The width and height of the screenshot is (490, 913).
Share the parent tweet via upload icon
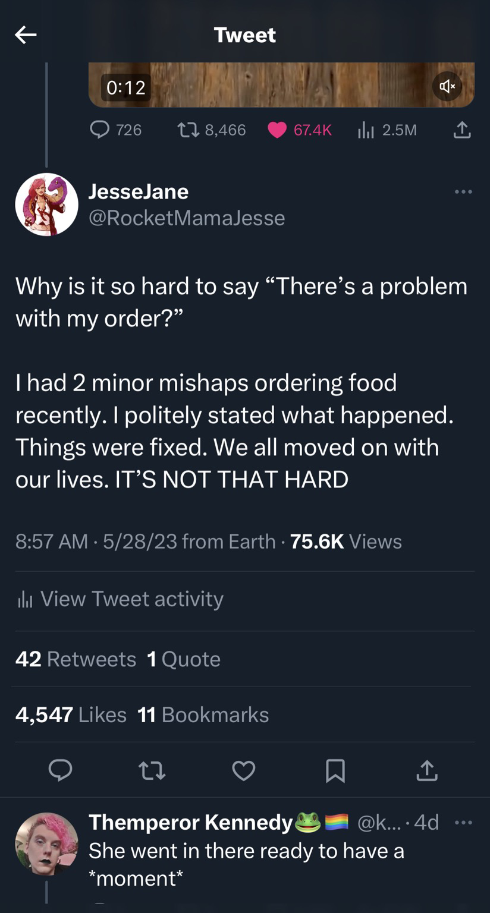[462, 130]
